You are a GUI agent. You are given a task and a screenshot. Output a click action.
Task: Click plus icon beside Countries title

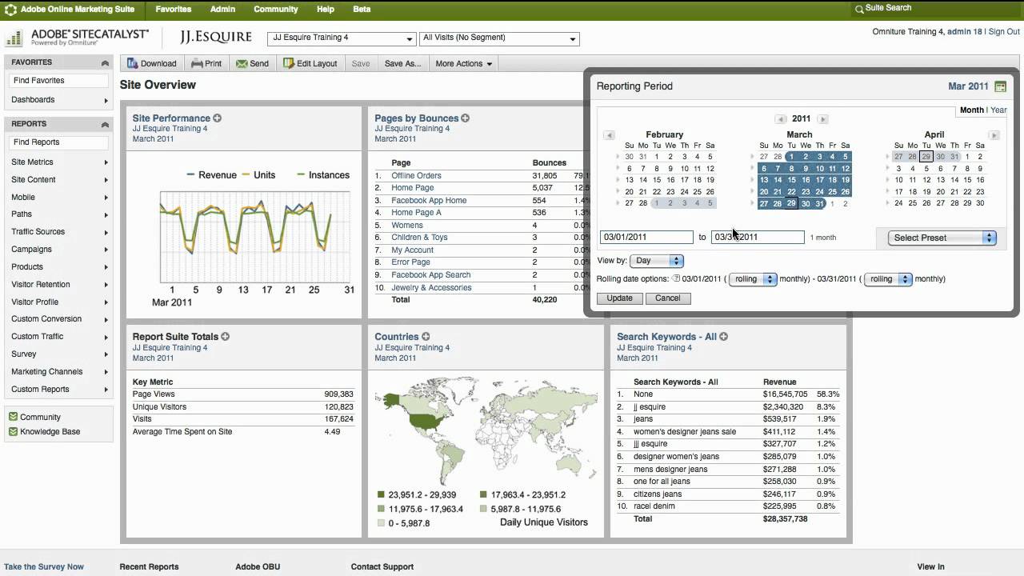(426, 337)
